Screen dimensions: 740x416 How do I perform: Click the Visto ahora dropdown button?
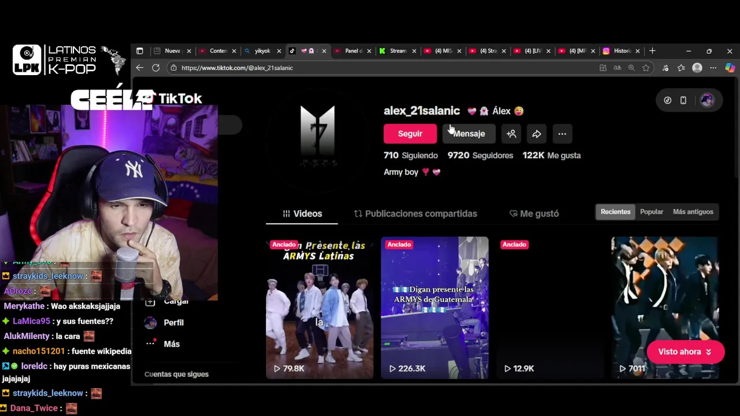tap(685, 352)
